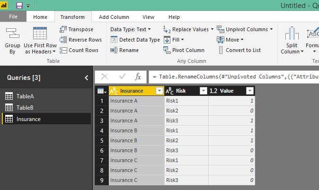319x190 pixels.
Task: Expand the Fill dropdown arrow
Action: click(x=182, y=40)
